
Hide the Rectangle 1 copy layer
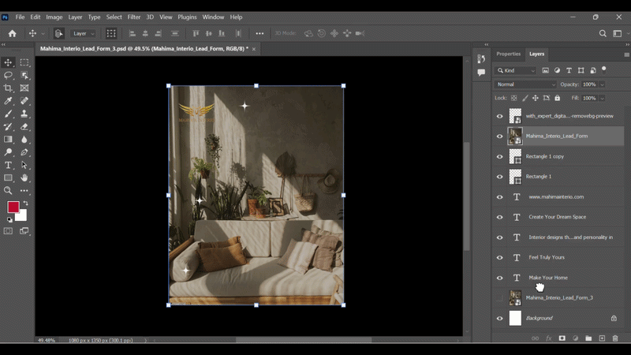pos(499,156)
